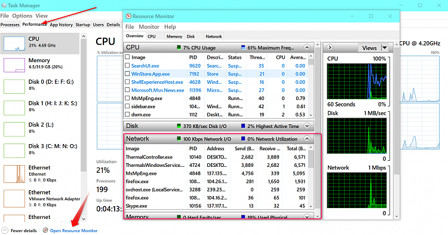Check the sidebar.exe process checkbox
448x235 pixels.
pos(127,106)
